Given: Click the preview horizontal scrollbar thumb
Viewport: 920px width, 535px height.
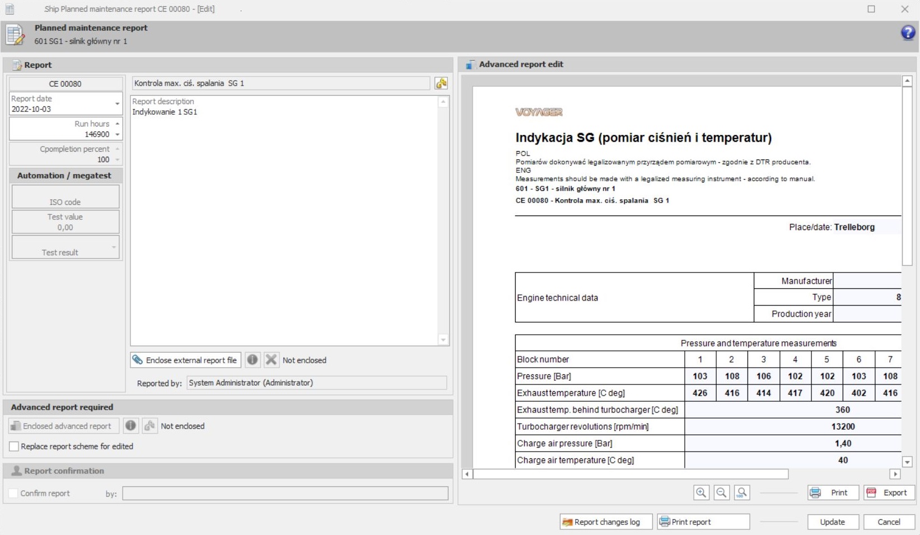Looking at the screenshot, I should coord(631,474).
